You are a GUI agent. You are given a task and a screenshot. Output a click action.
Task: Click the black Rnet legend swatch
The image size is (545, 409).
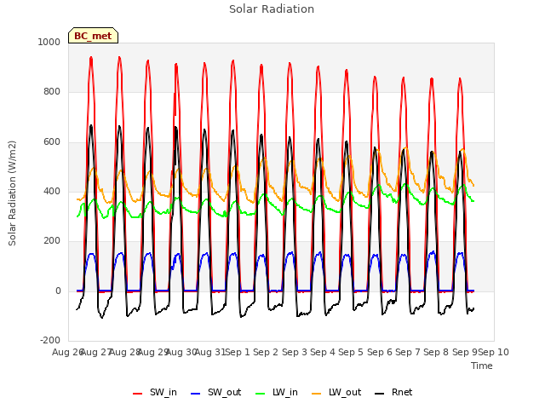tap(379, 394)
